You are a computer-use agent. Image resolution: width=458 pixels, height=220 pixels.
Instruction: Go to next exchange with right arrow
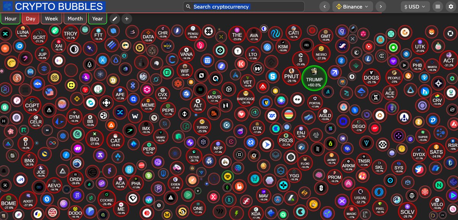381,6
